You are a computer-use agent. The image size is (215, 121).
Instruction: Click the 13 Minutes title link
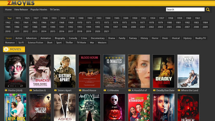113,90
